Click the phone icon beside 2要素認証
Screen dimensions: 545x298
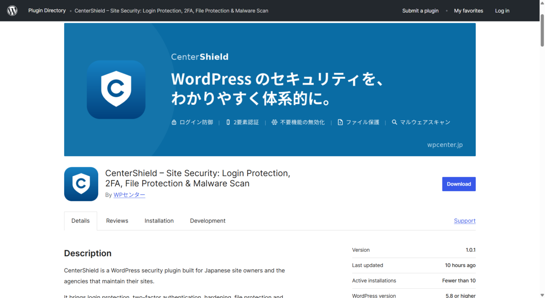coord(228,122)
